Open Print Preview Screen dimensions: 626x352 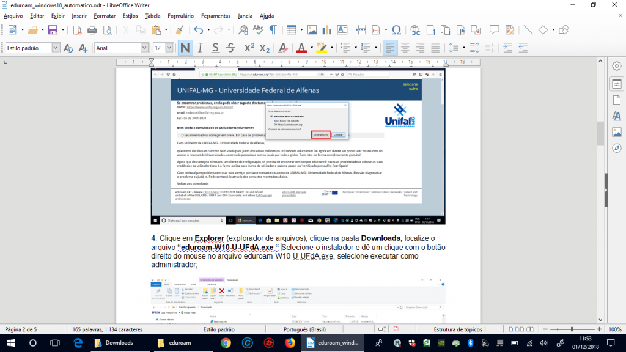[x=108, y=30]
